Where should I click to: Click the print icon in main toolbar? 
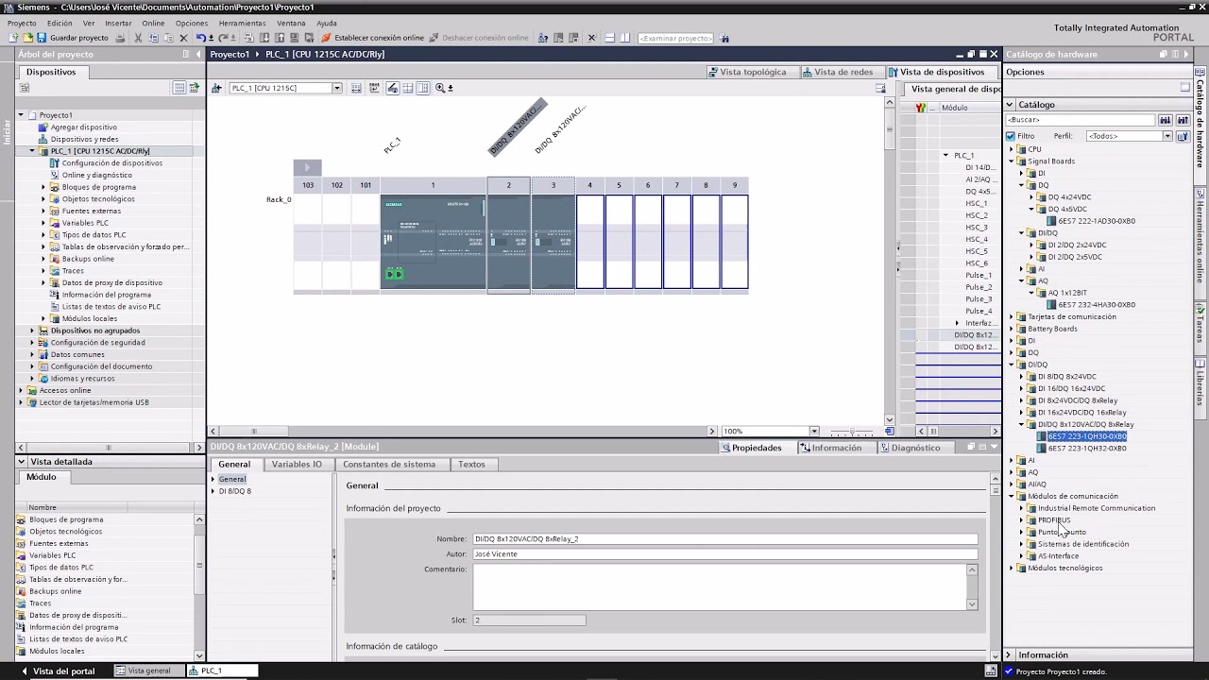pos(120,38)
